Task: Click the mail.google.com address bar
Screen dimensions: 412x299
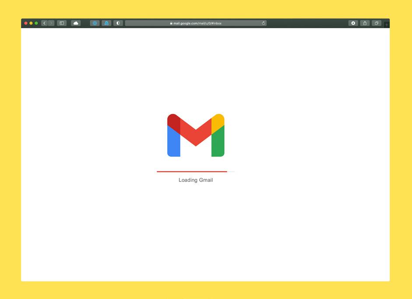Action: pyautogui.click(x=196, y=23)
